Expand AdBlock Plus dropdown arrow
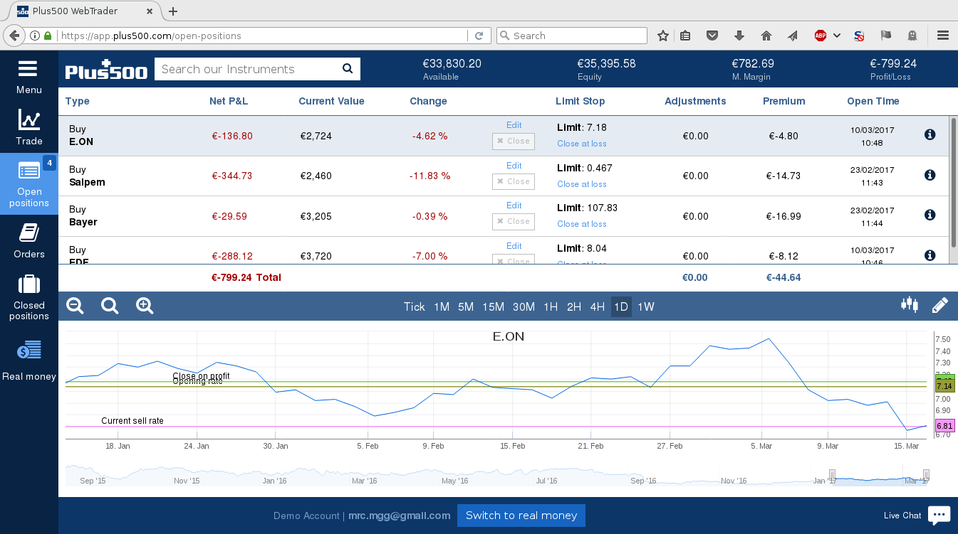Image resolution: width=958 pixels, height=534 pixels. coord(837,36)
